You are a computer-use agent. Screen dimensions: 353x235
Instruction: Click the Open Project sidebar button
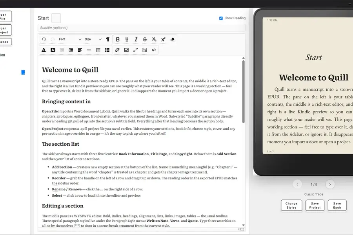click(5, 30)
